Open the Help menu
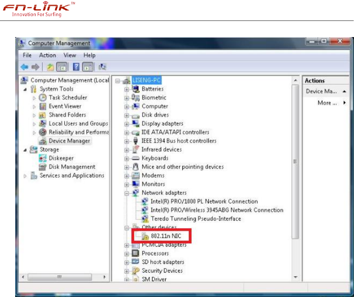This screenshot has width=354, height=297. point(89,55)
